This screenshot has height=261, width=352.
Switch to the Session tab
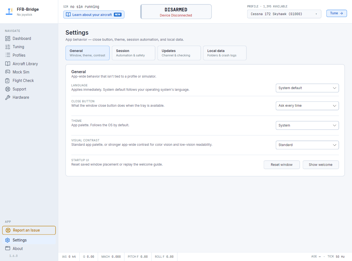click(x=133, y=53)
